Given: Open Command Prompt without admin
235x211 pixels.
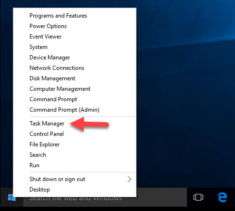Looking at the screenshot, I should [53, 99].
